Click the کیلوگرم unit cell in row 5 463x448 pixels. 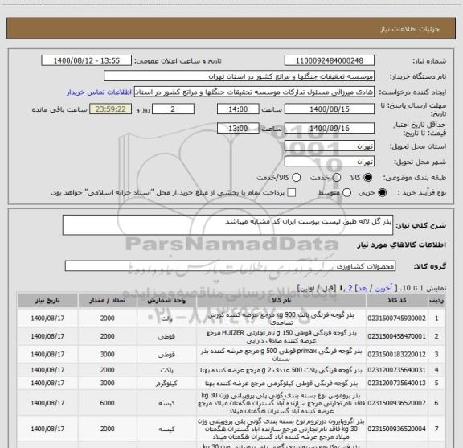(166, 384)
